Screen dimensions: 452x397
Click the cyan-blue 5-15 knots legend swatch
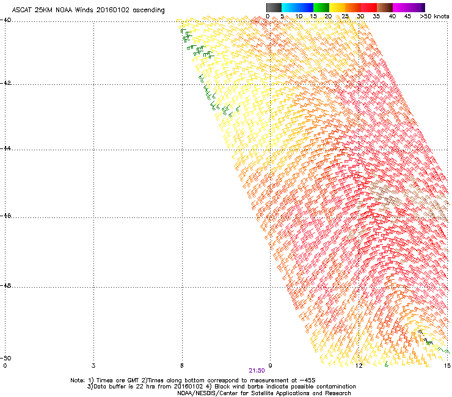(297, 7)
